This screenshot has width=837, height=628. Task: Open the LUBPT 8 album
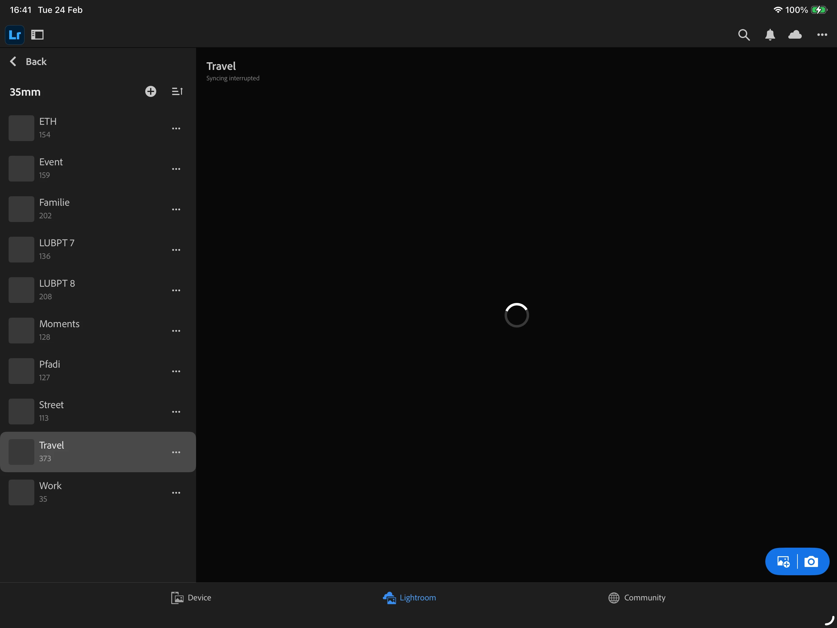point(57,289)
